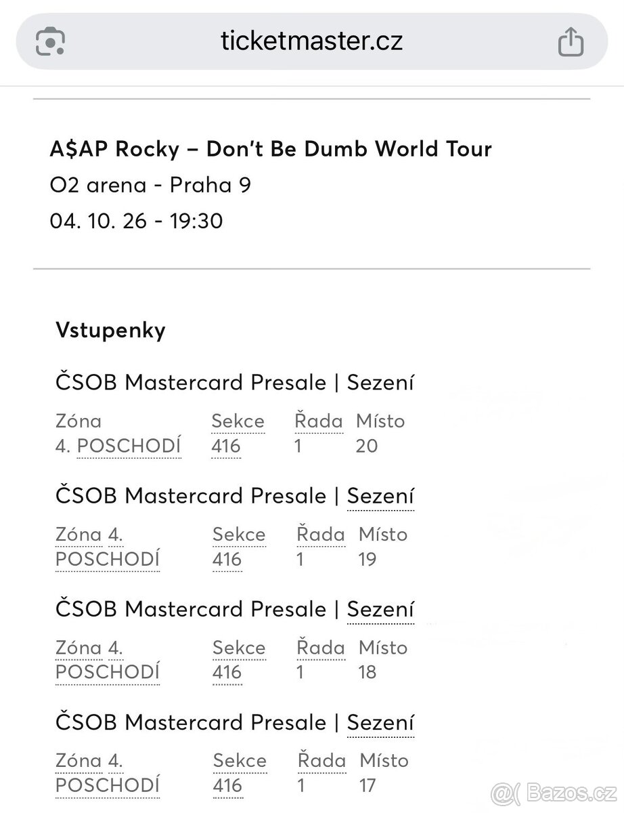Click POSCHODÍ on seat 19 ticket
Screen dimensions: 624x813
(x=108, y=560)
